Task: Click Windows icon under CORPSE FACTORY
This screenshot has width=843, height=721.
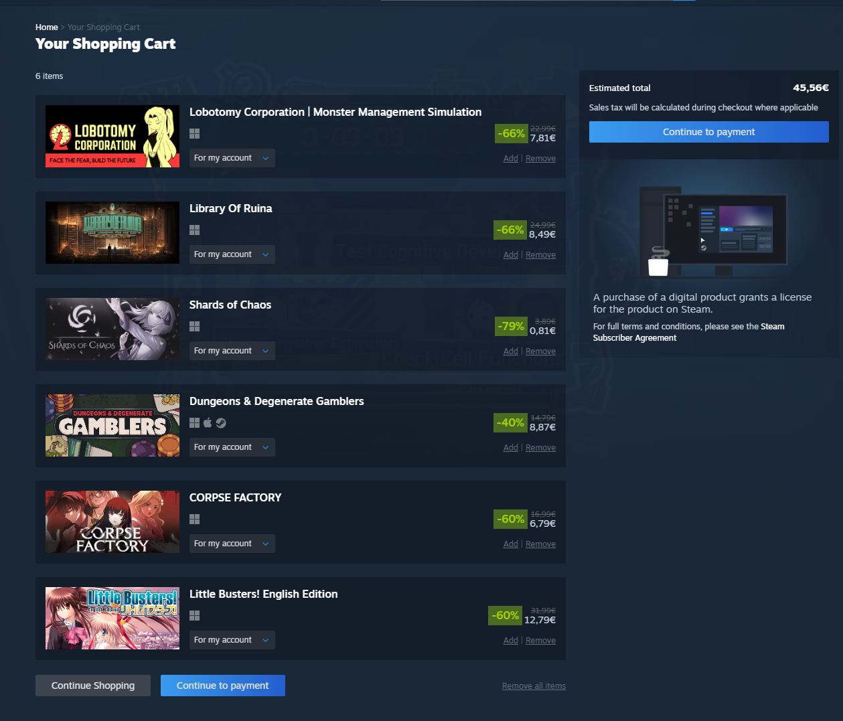Action: tap(195, 519)
